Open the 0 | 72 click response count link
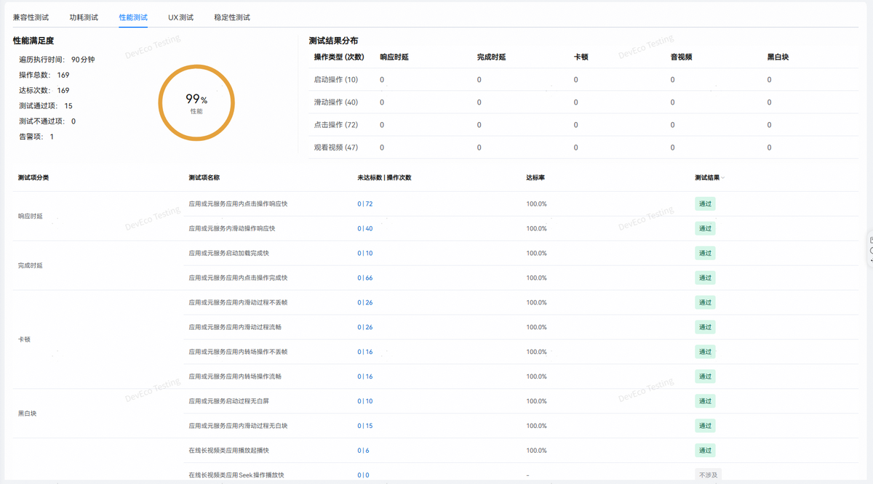 [x=364, y=204]
